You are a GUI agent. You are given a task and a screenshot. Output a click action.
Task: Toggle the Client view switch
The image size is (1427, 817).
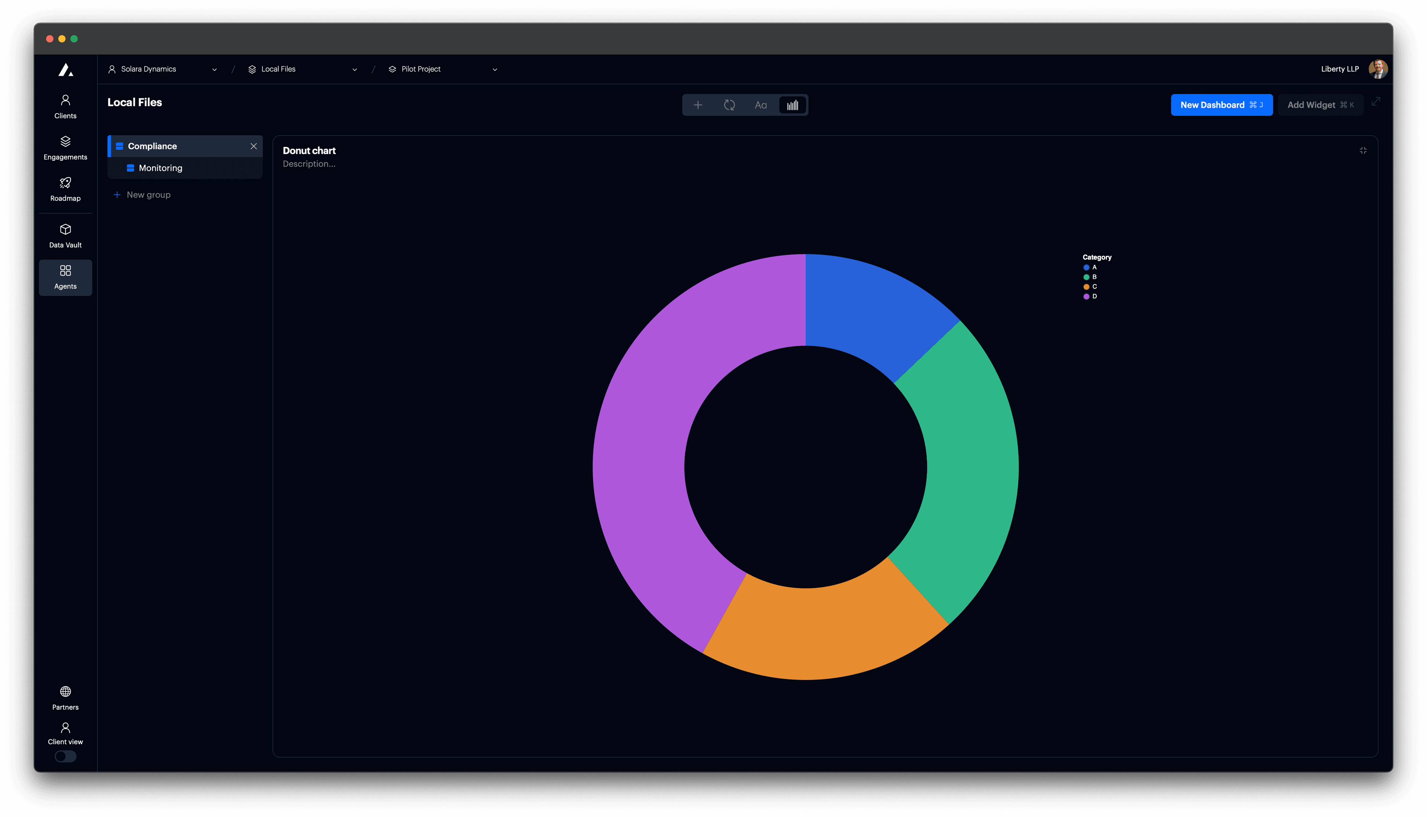[x=65, y=756]
